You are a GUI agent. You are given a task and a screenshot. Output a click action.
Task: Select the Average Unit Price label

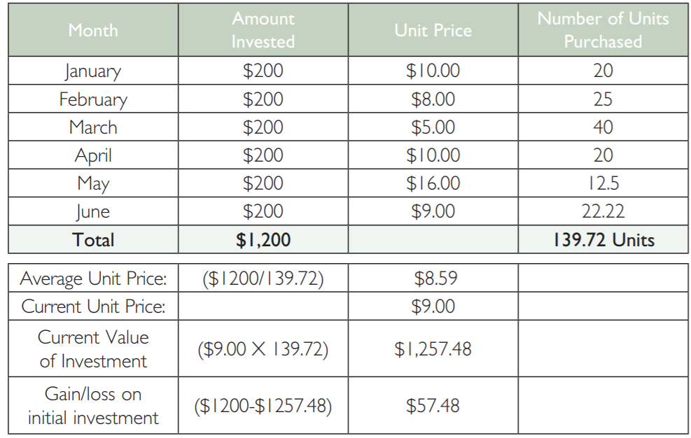93,278
